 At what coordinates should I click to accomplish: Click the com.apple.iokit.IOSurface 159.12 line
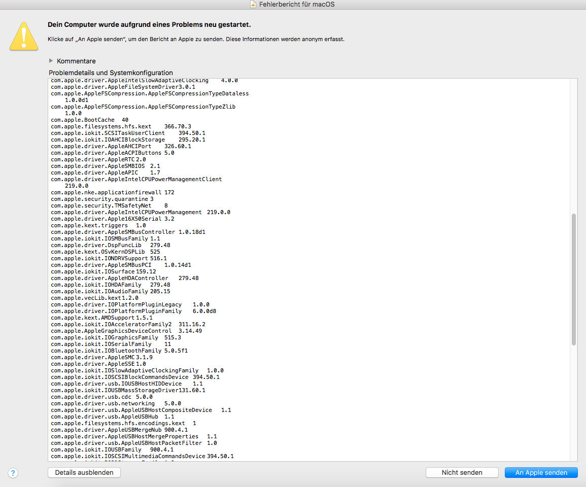(x=104, y=272)
